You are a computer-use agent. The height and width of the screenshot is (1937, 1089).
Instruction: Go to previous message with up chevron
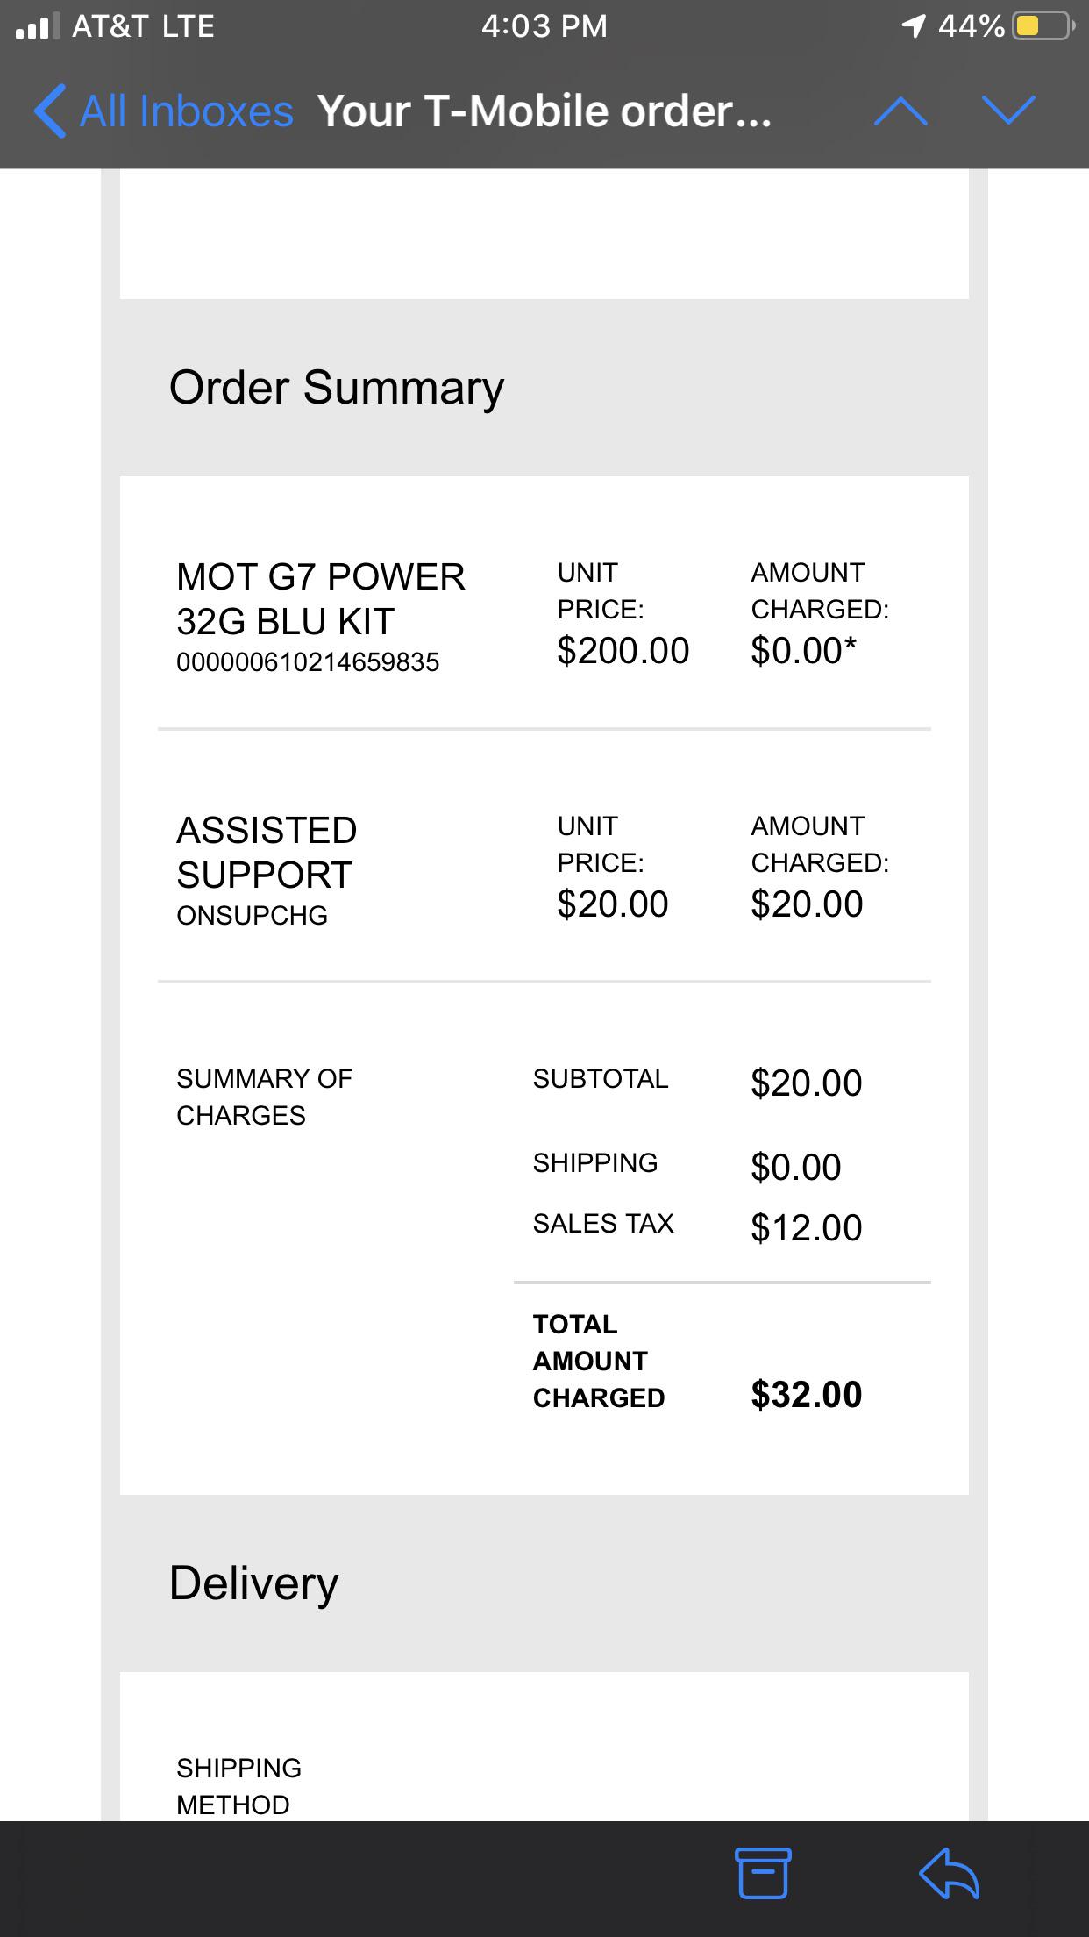coord(902,111)
